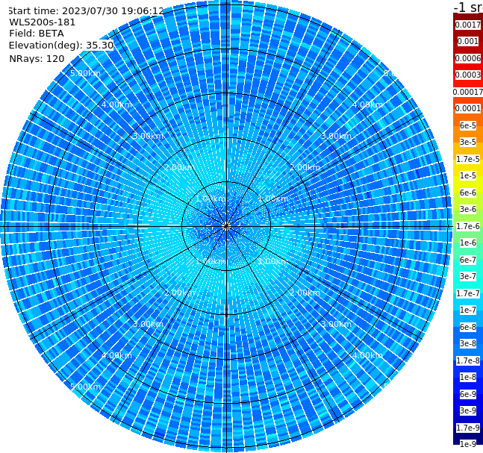483x453 pixels.
Task: Select the 6e-7 colorbar tick label
Action: click(x=468, y=260)
